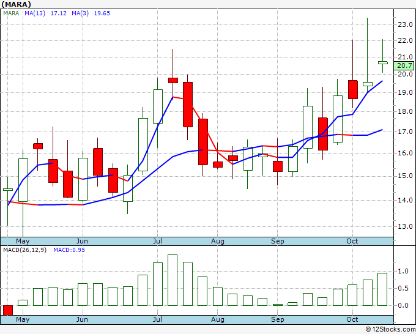Screen dimensions: 416x334
Task: Click the last MACD histogram bar in October
Action: pyautogui.click(x=382, y=289)
